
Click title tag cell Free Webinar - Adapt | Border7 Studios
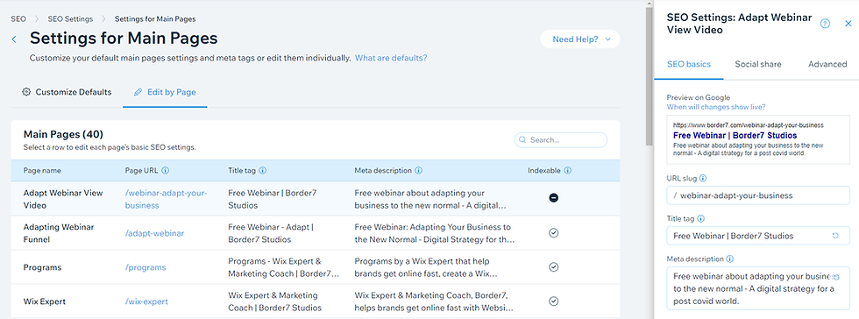pyautogui.click(x=271, y=233)
